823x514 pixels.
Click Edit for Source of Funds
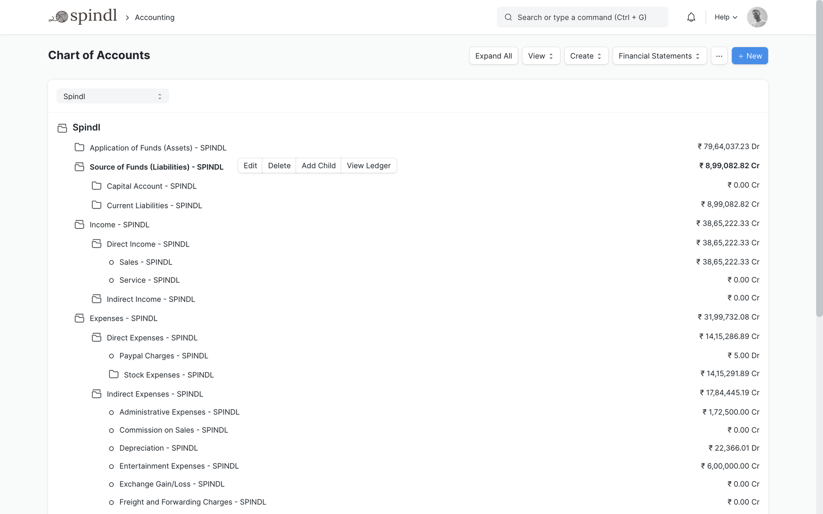pyautogui.click(x=250, y=166)
